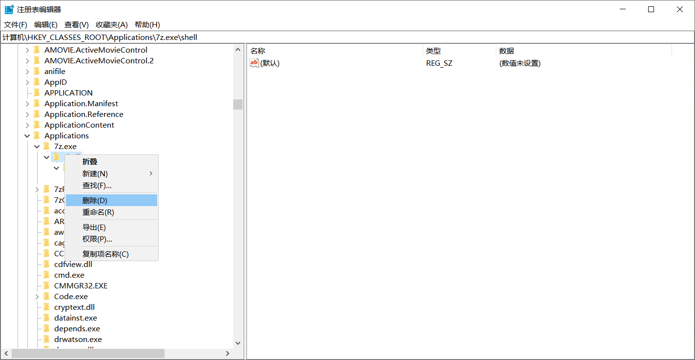
Task: Click the folder icon next to AppID
Action: (37, 82)
